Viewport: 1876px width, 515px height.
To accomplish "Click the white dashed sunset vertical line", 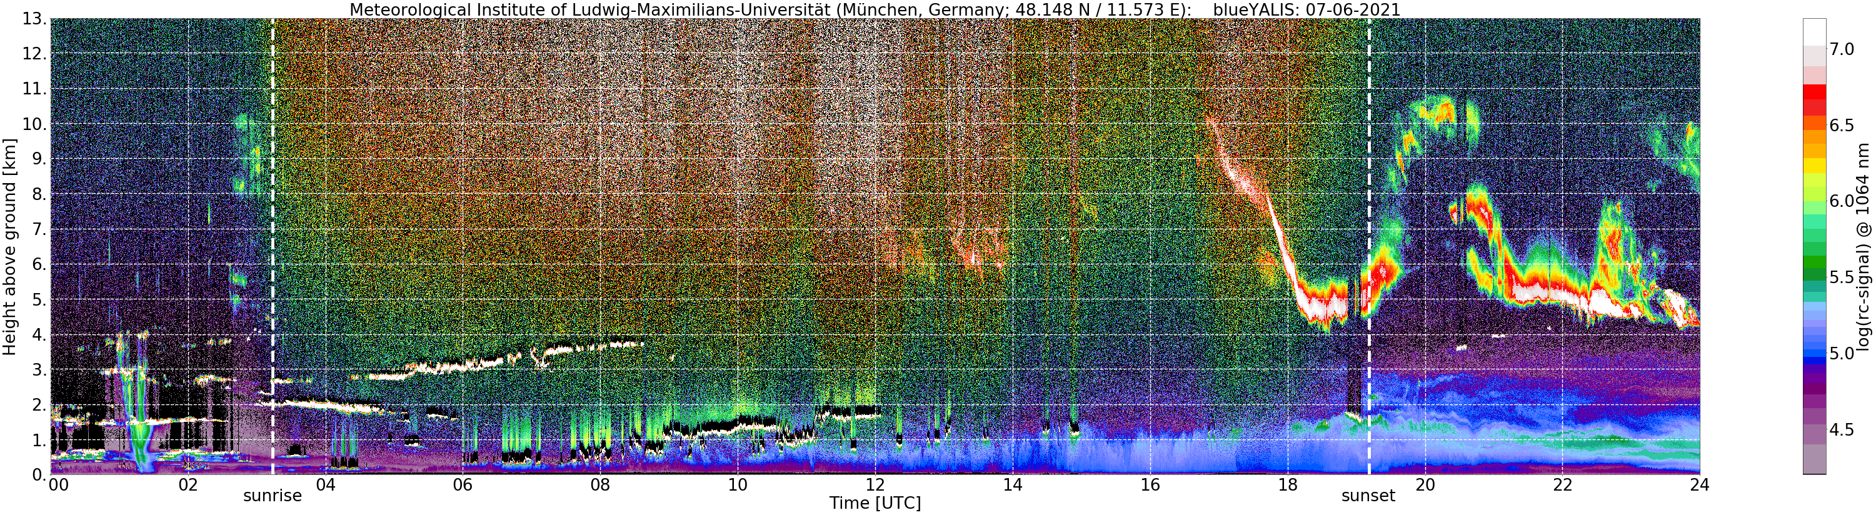I will click(1369, 246).
